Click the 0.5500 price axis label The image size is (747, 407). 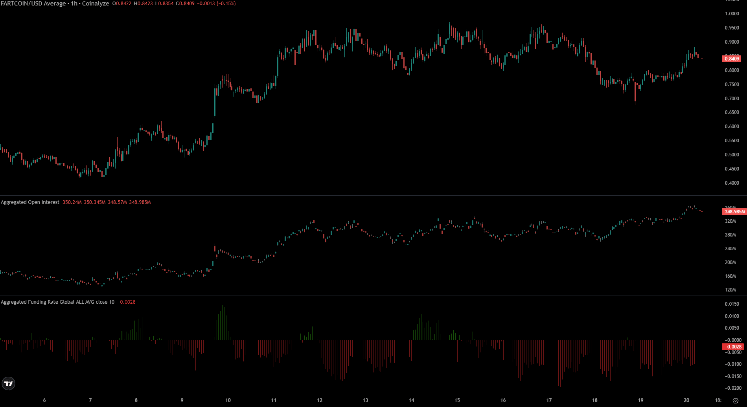click(732, 141)
